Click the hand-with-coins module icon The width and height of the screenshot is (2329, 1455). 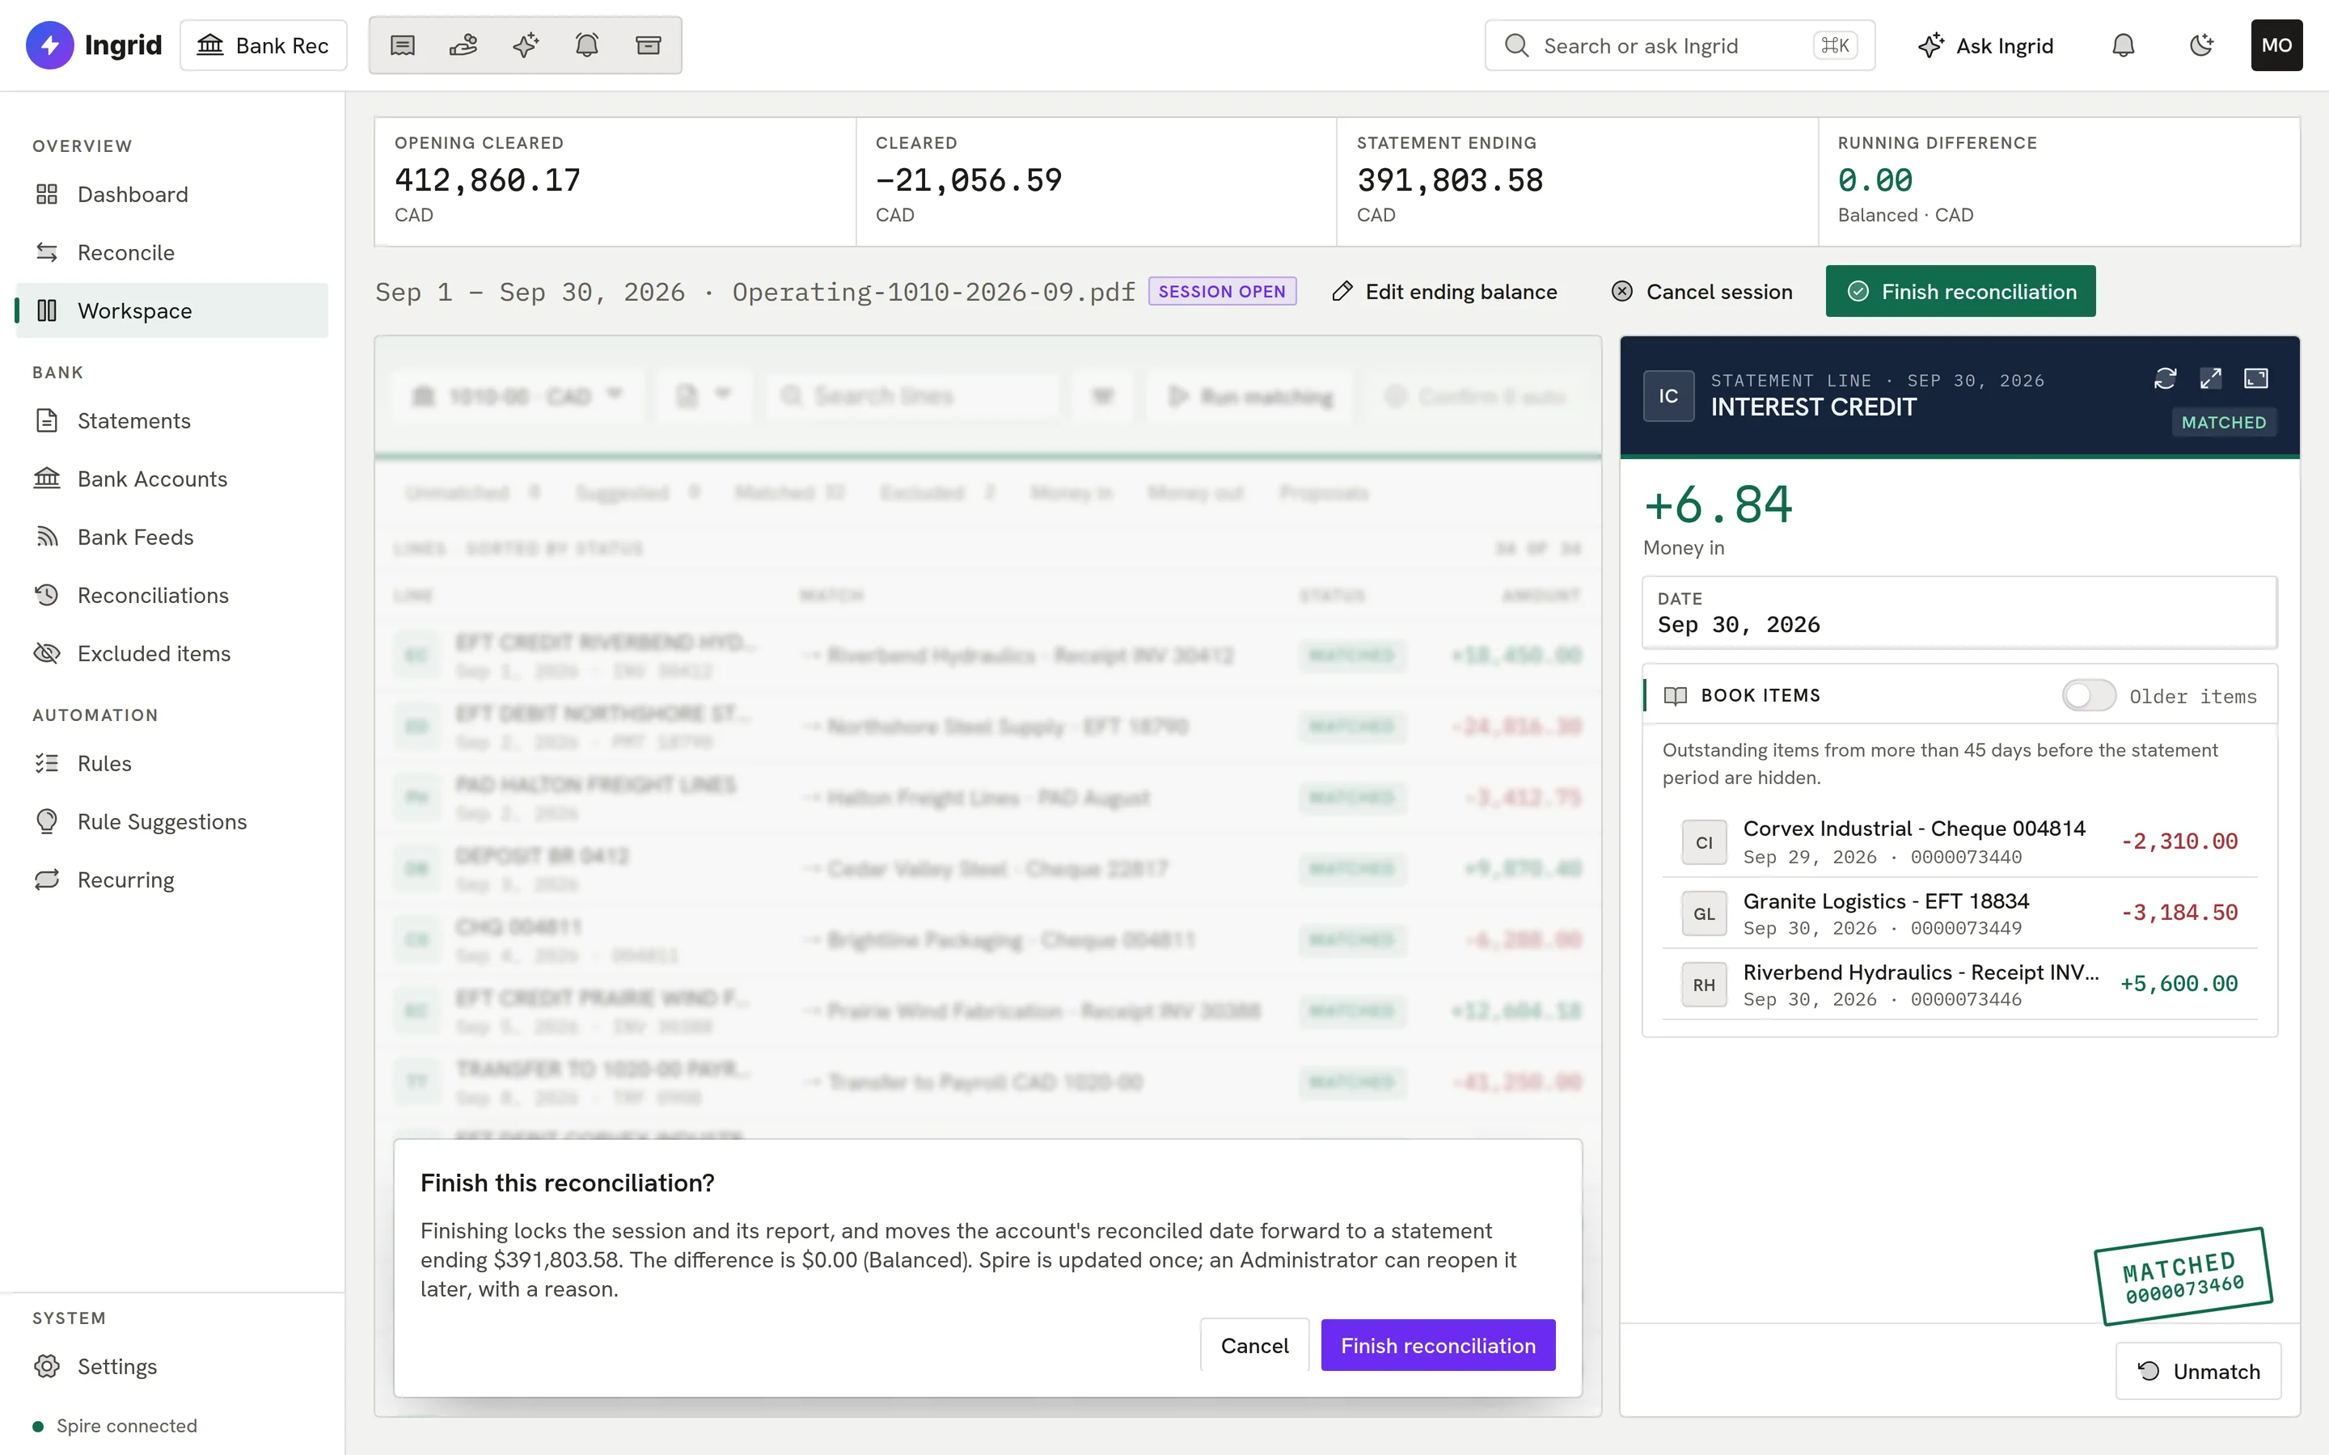tap(464, 45)
